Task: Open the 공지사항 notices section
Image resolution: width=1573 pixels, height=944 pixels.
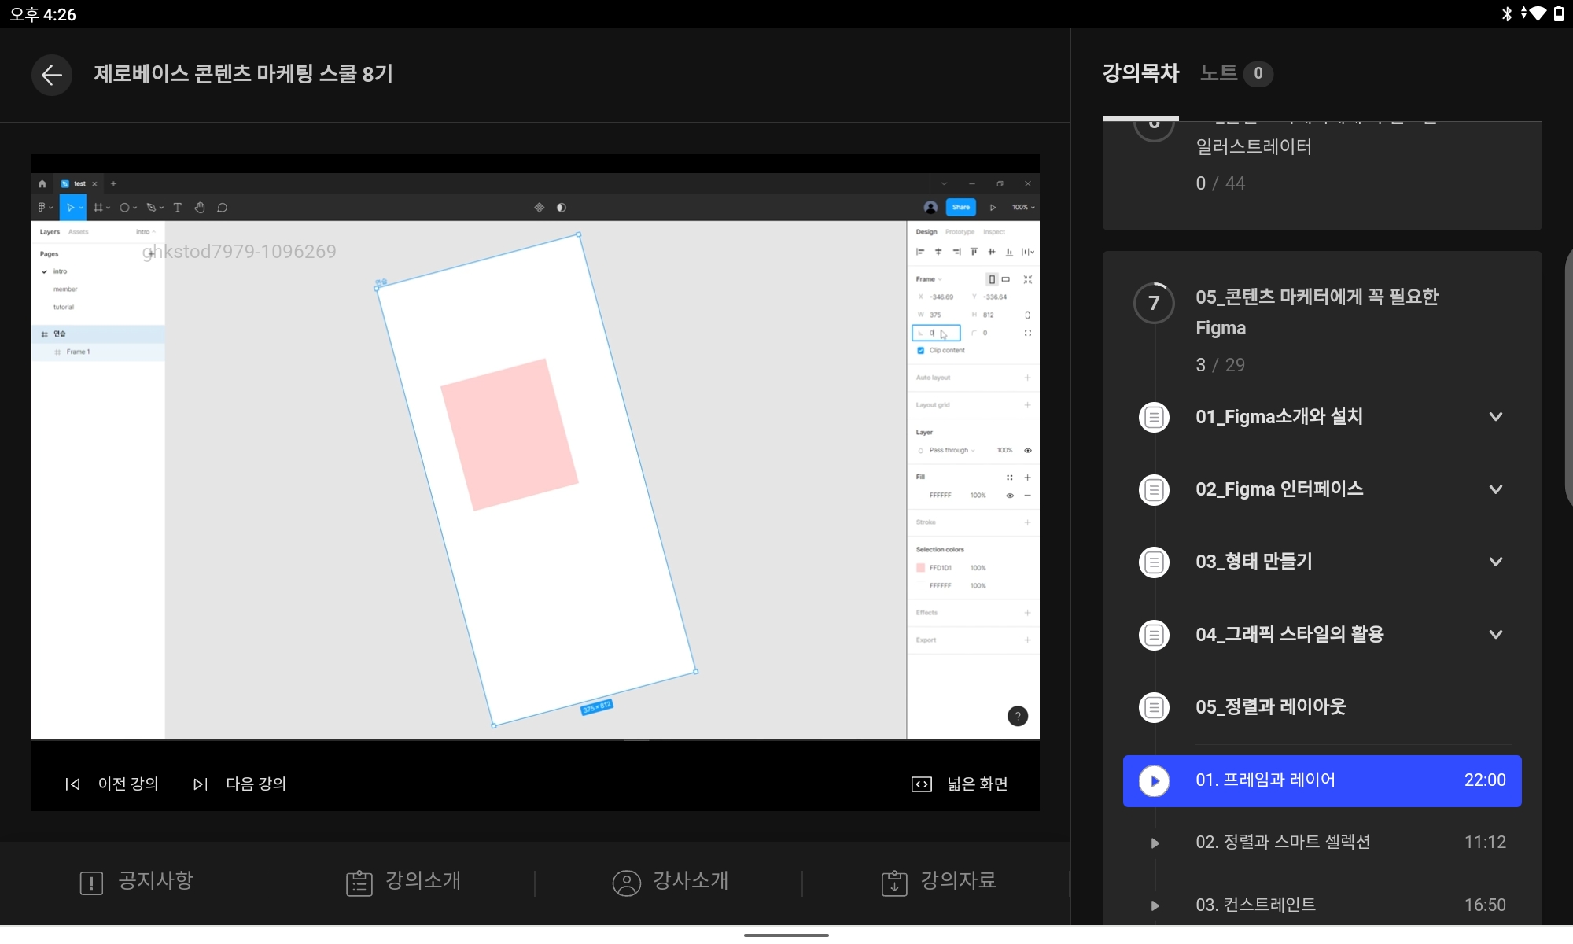Action: (136, 882)
